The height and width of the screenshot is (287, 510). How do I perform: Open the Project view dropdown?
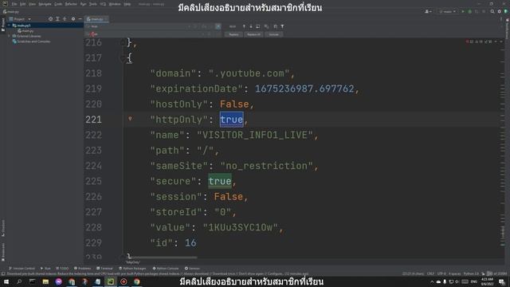click(20, 19)
